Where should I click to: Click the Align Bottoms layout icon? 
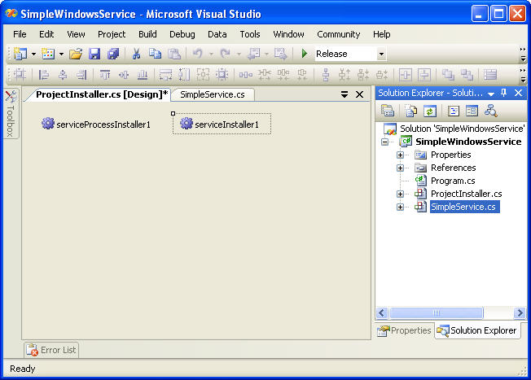143,74
